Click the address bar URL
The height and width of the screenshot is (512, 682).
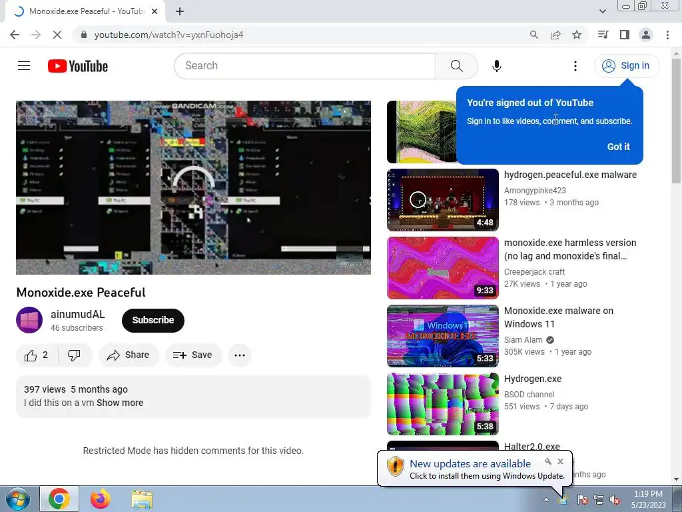tap(169, 35)
